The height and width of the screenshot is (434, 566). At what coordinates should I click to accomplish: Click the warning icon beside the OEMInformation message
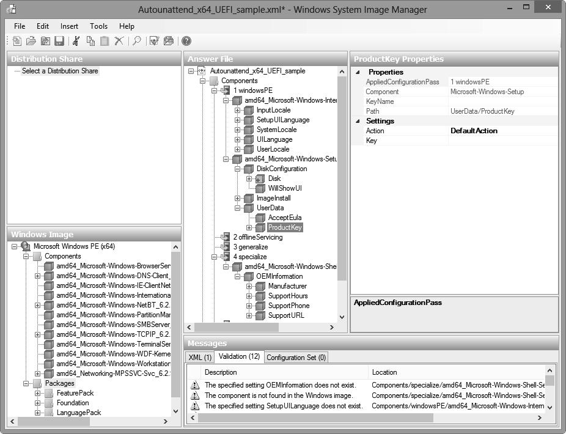[195, 385]
